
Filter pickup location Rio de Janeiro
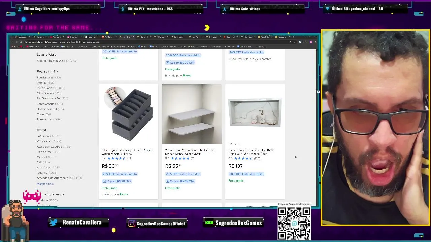click(x=51, y=88)
